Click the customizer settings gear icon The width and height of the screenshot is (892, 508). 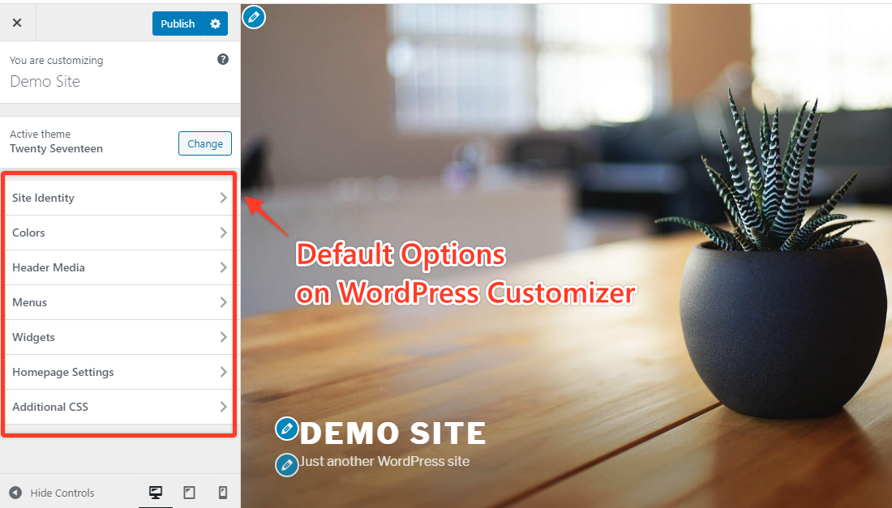tap(216, 23)
